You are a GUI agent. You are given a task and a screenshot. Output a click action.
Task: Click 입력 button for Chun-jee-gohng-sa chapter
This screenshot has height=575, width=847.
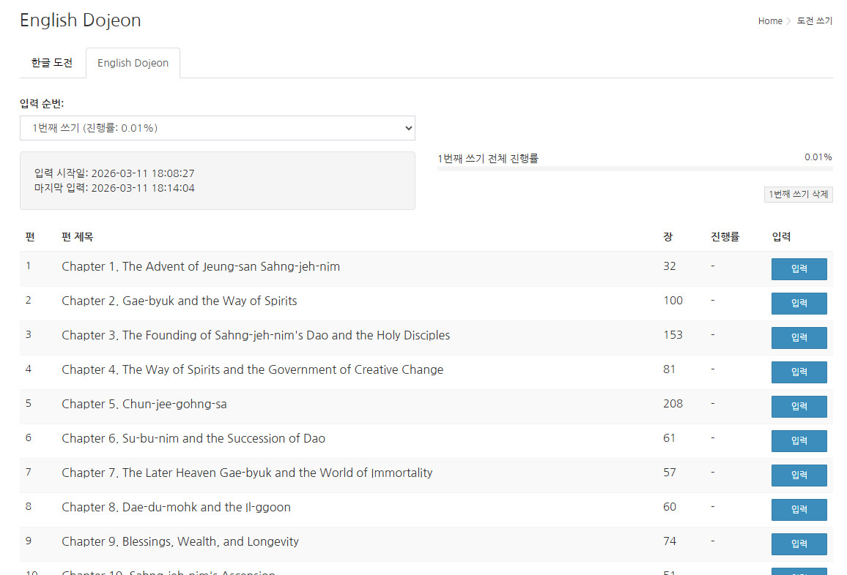click(798, 407)
